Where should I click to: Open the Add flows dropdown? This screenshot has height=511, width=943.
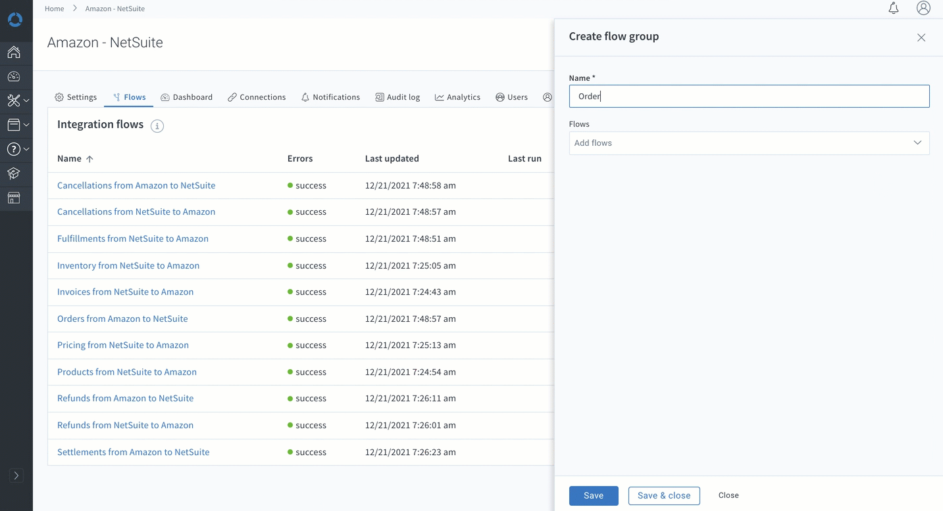[749, 143]
